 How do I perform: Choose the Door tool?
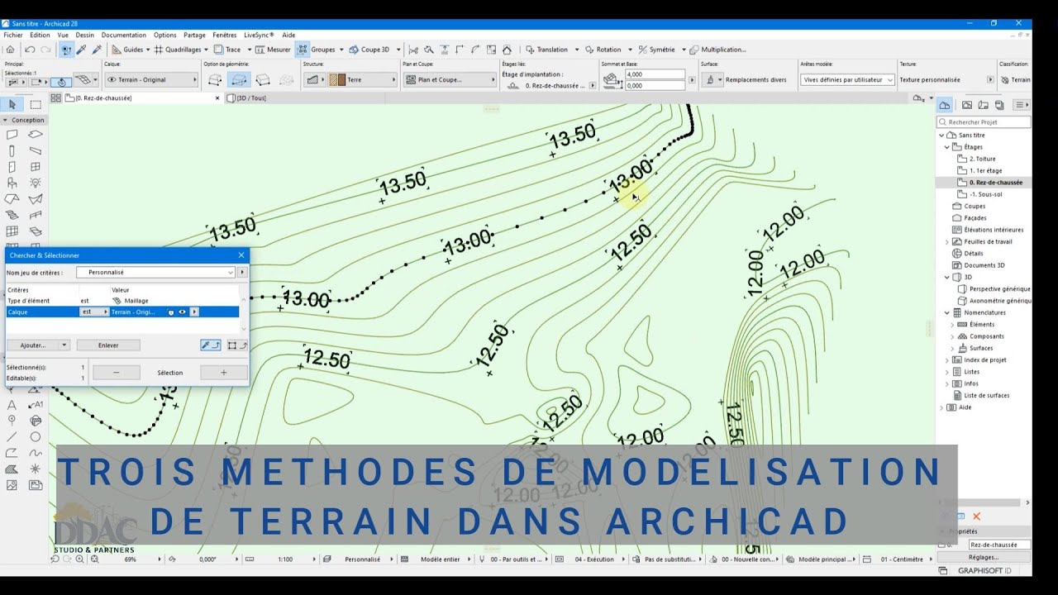click(x=12, y=167)
